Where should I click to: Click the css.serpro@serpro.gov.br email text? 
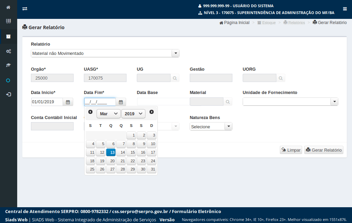140,211
